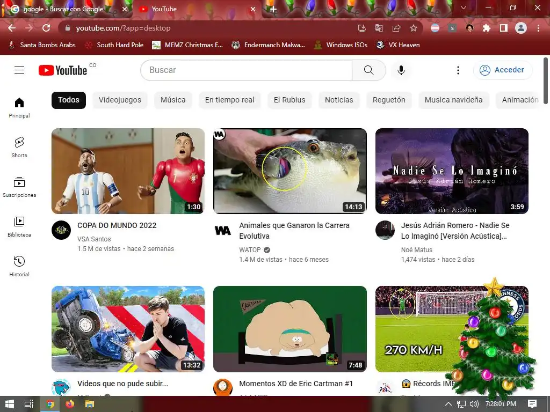Open tab search chevron
The width and height of the screenshot is (550, 412).
pos(464,8)
